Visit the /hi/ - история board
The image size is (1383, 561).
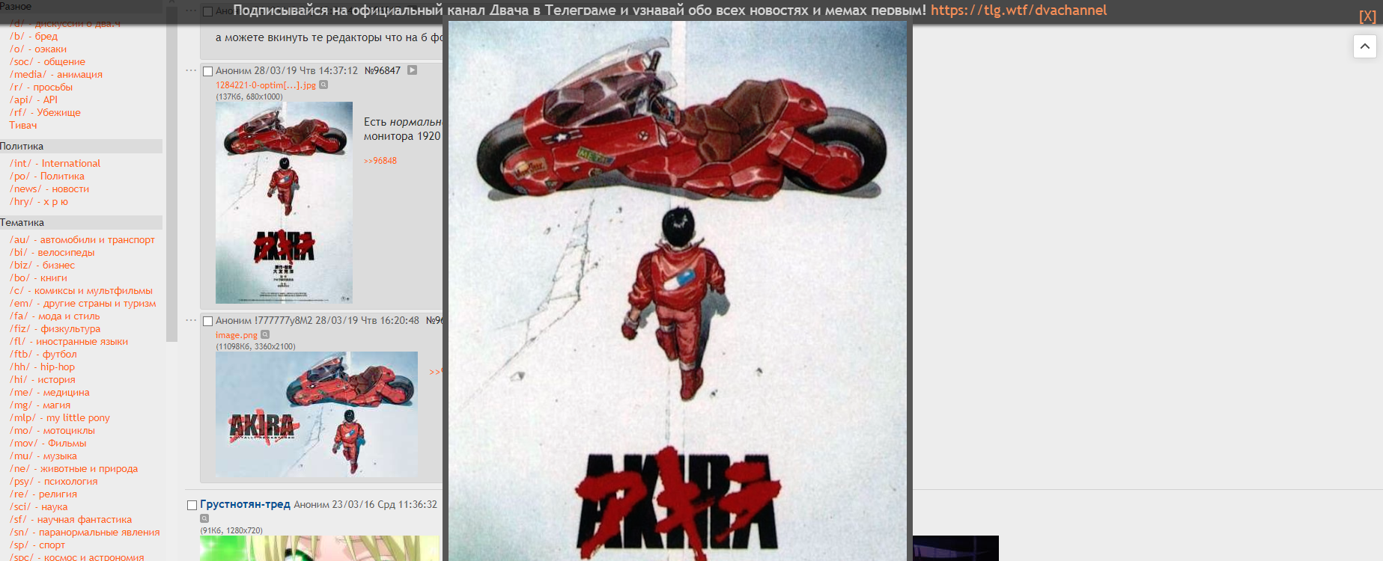click(x=43, y=379)
